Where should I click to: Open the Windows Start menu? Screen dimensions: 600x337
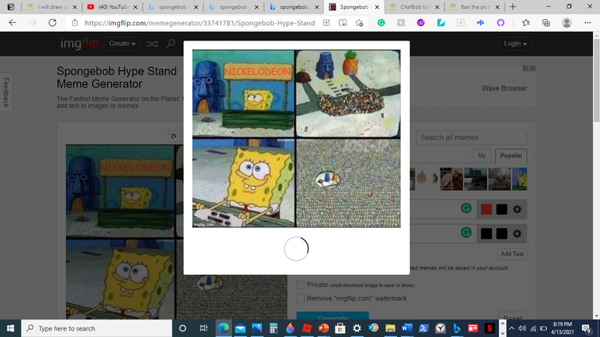[x=10, y=328]
